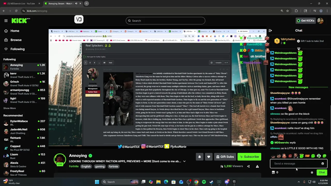Open the Windows Start menu
This screenshot has width=331, height=186.
click(97, 182)
